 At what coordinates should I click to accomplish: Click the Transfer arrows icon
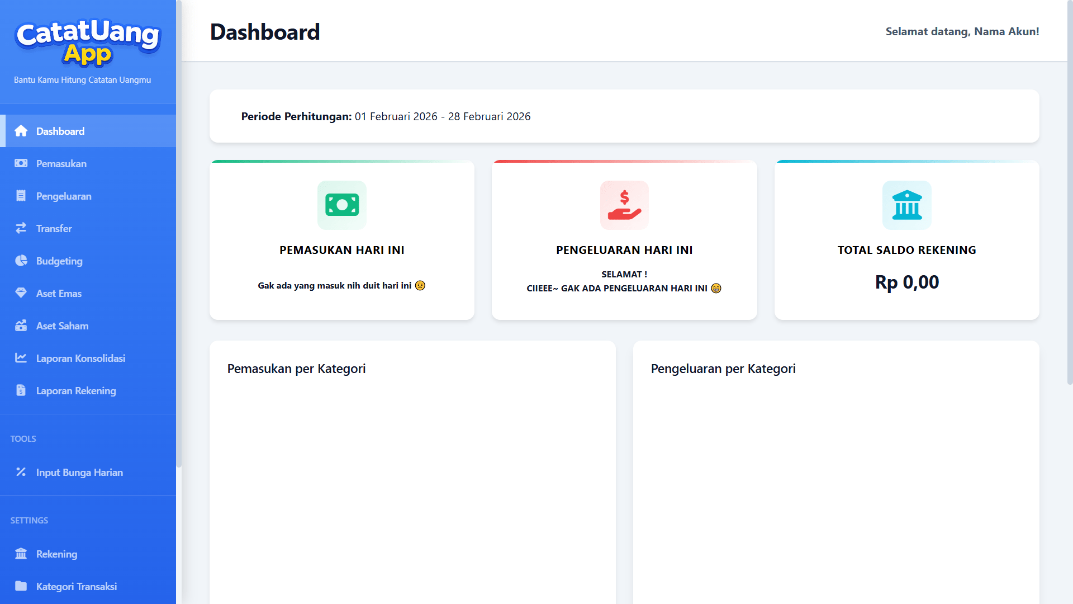click(21, 228)
